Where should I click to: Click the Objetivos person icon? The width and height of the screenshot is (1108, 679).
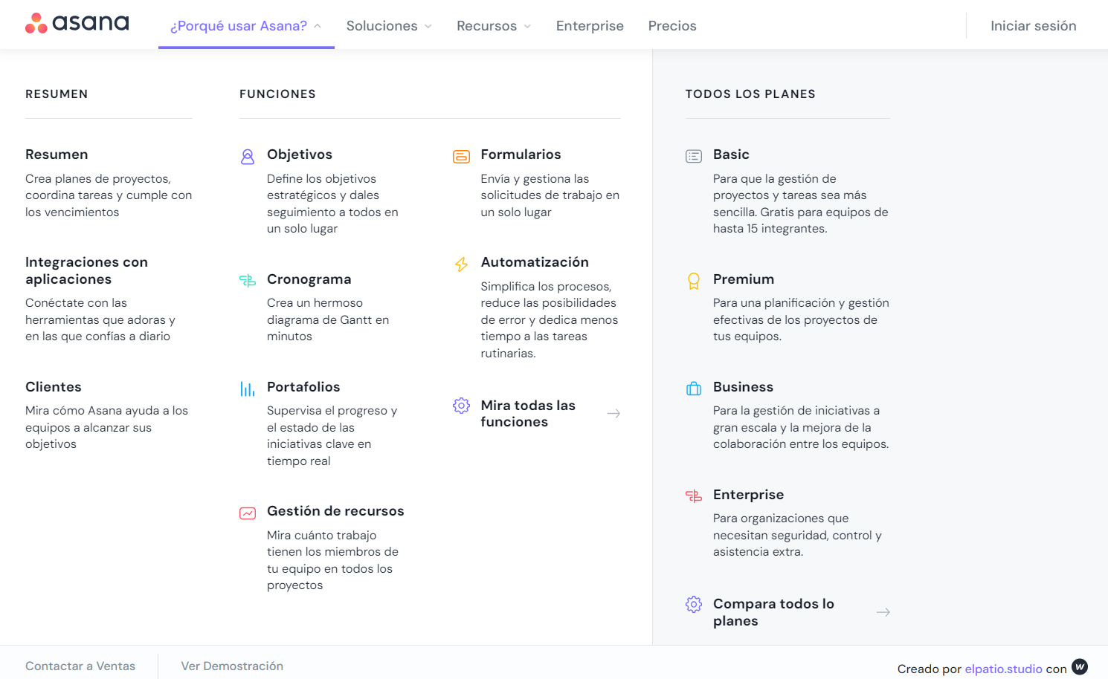[248, 157]
